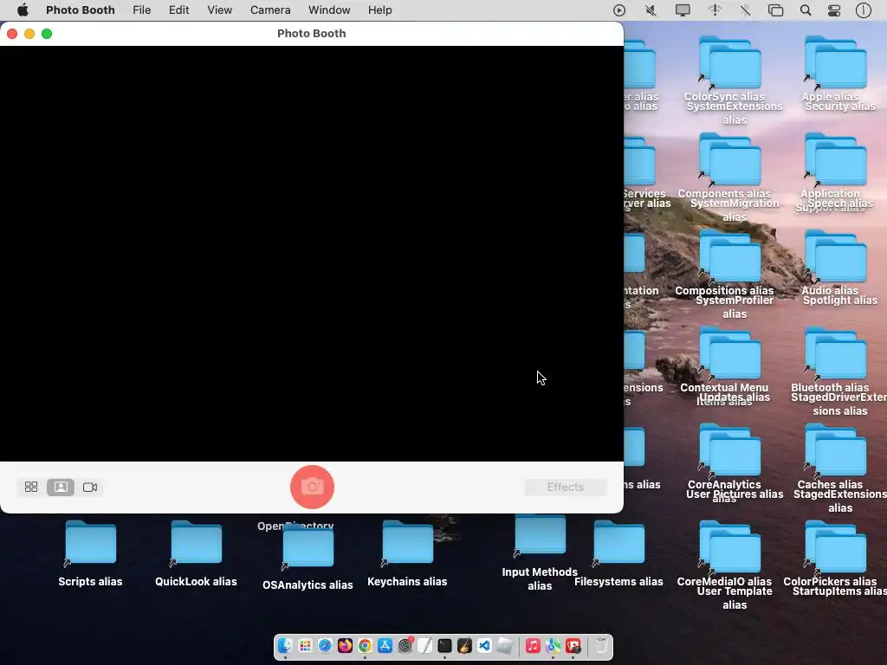Click the Now Playing menu bar icon
Viewport: 887px width, 665px height.
coord(619,10)
